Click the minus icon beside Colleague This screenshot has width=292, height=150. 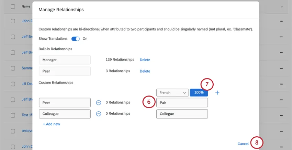click(98, 114)
